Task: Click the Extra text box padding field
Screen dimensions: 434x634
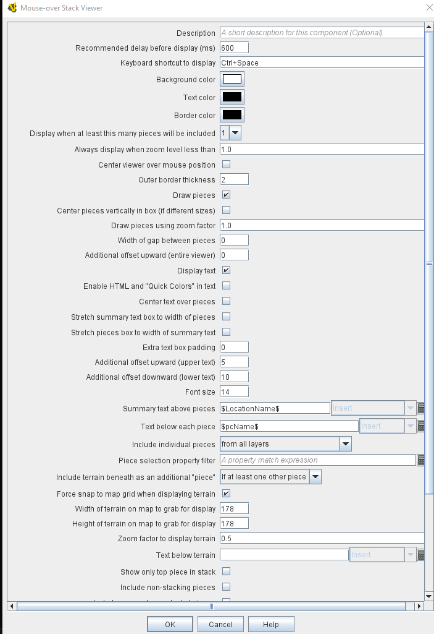Action: point(234,347)
